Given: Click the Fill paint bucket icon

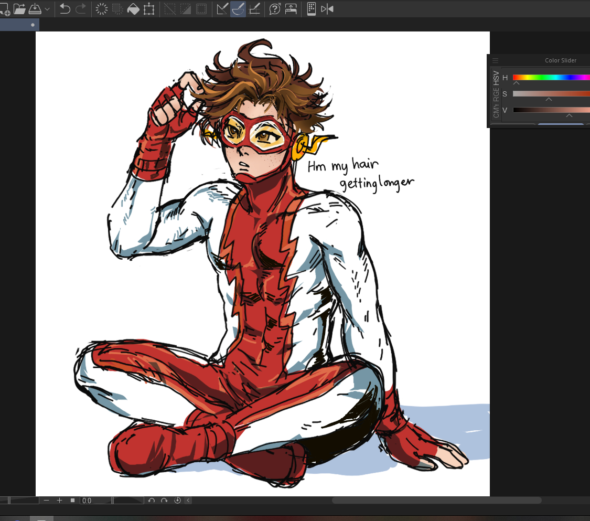Looking at the screenshot, I should pos(133,9).
